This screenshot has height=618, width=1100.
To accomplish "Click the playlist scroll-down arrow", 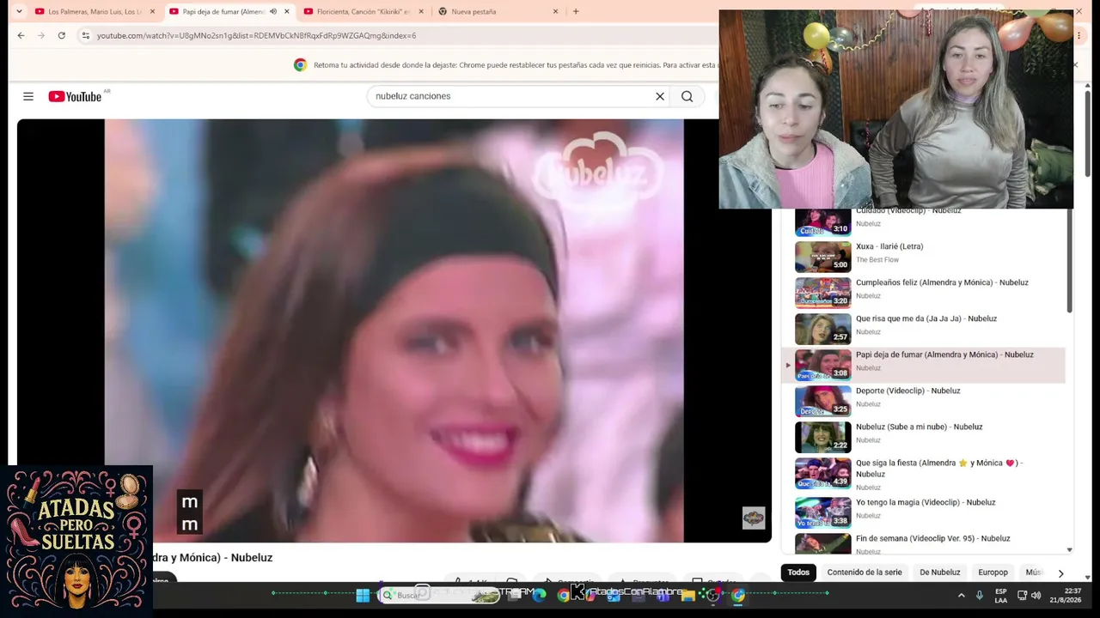I will click(1070, 549).
